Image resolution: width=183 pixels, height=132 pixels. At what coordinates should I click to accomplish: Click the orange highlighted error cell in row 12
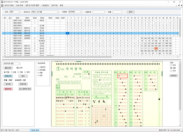(x=156, y=49)
